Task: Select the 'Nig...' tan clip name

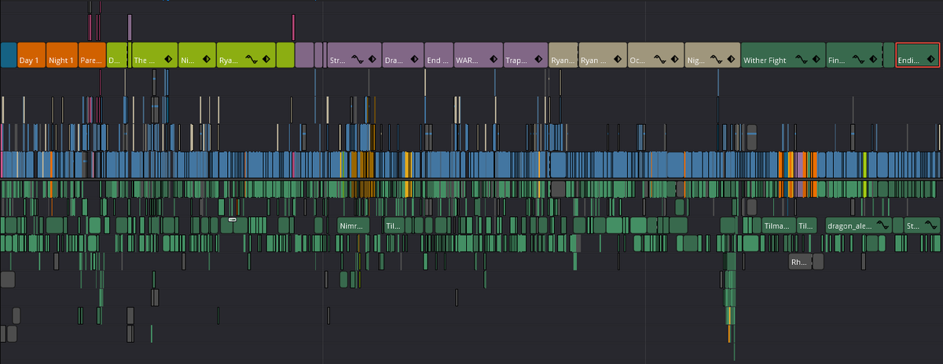Action: (x=696, y=61)
